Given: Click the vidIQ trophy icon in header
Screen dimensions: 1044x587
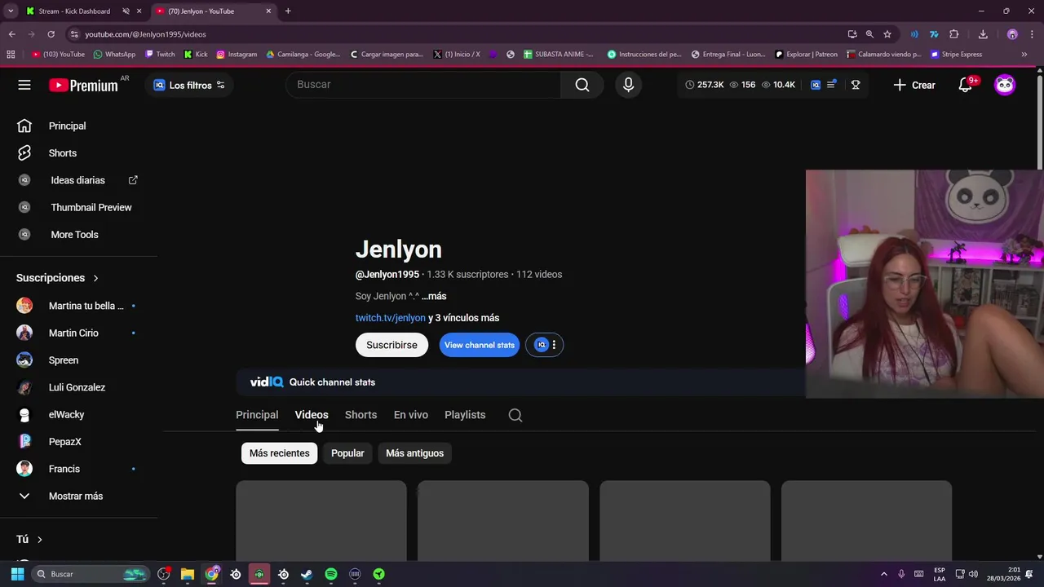Looking at the screenshot, I should coord(856,85).
